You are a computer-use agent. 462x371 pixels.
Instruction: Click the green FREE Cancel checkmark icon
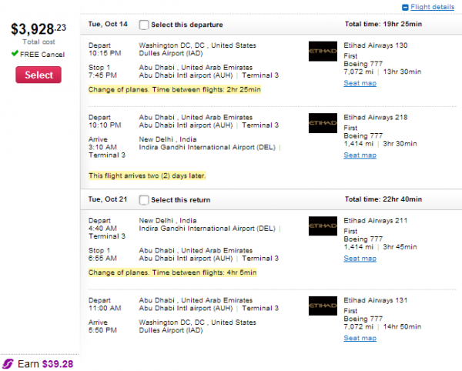click(x=15, y=54)
